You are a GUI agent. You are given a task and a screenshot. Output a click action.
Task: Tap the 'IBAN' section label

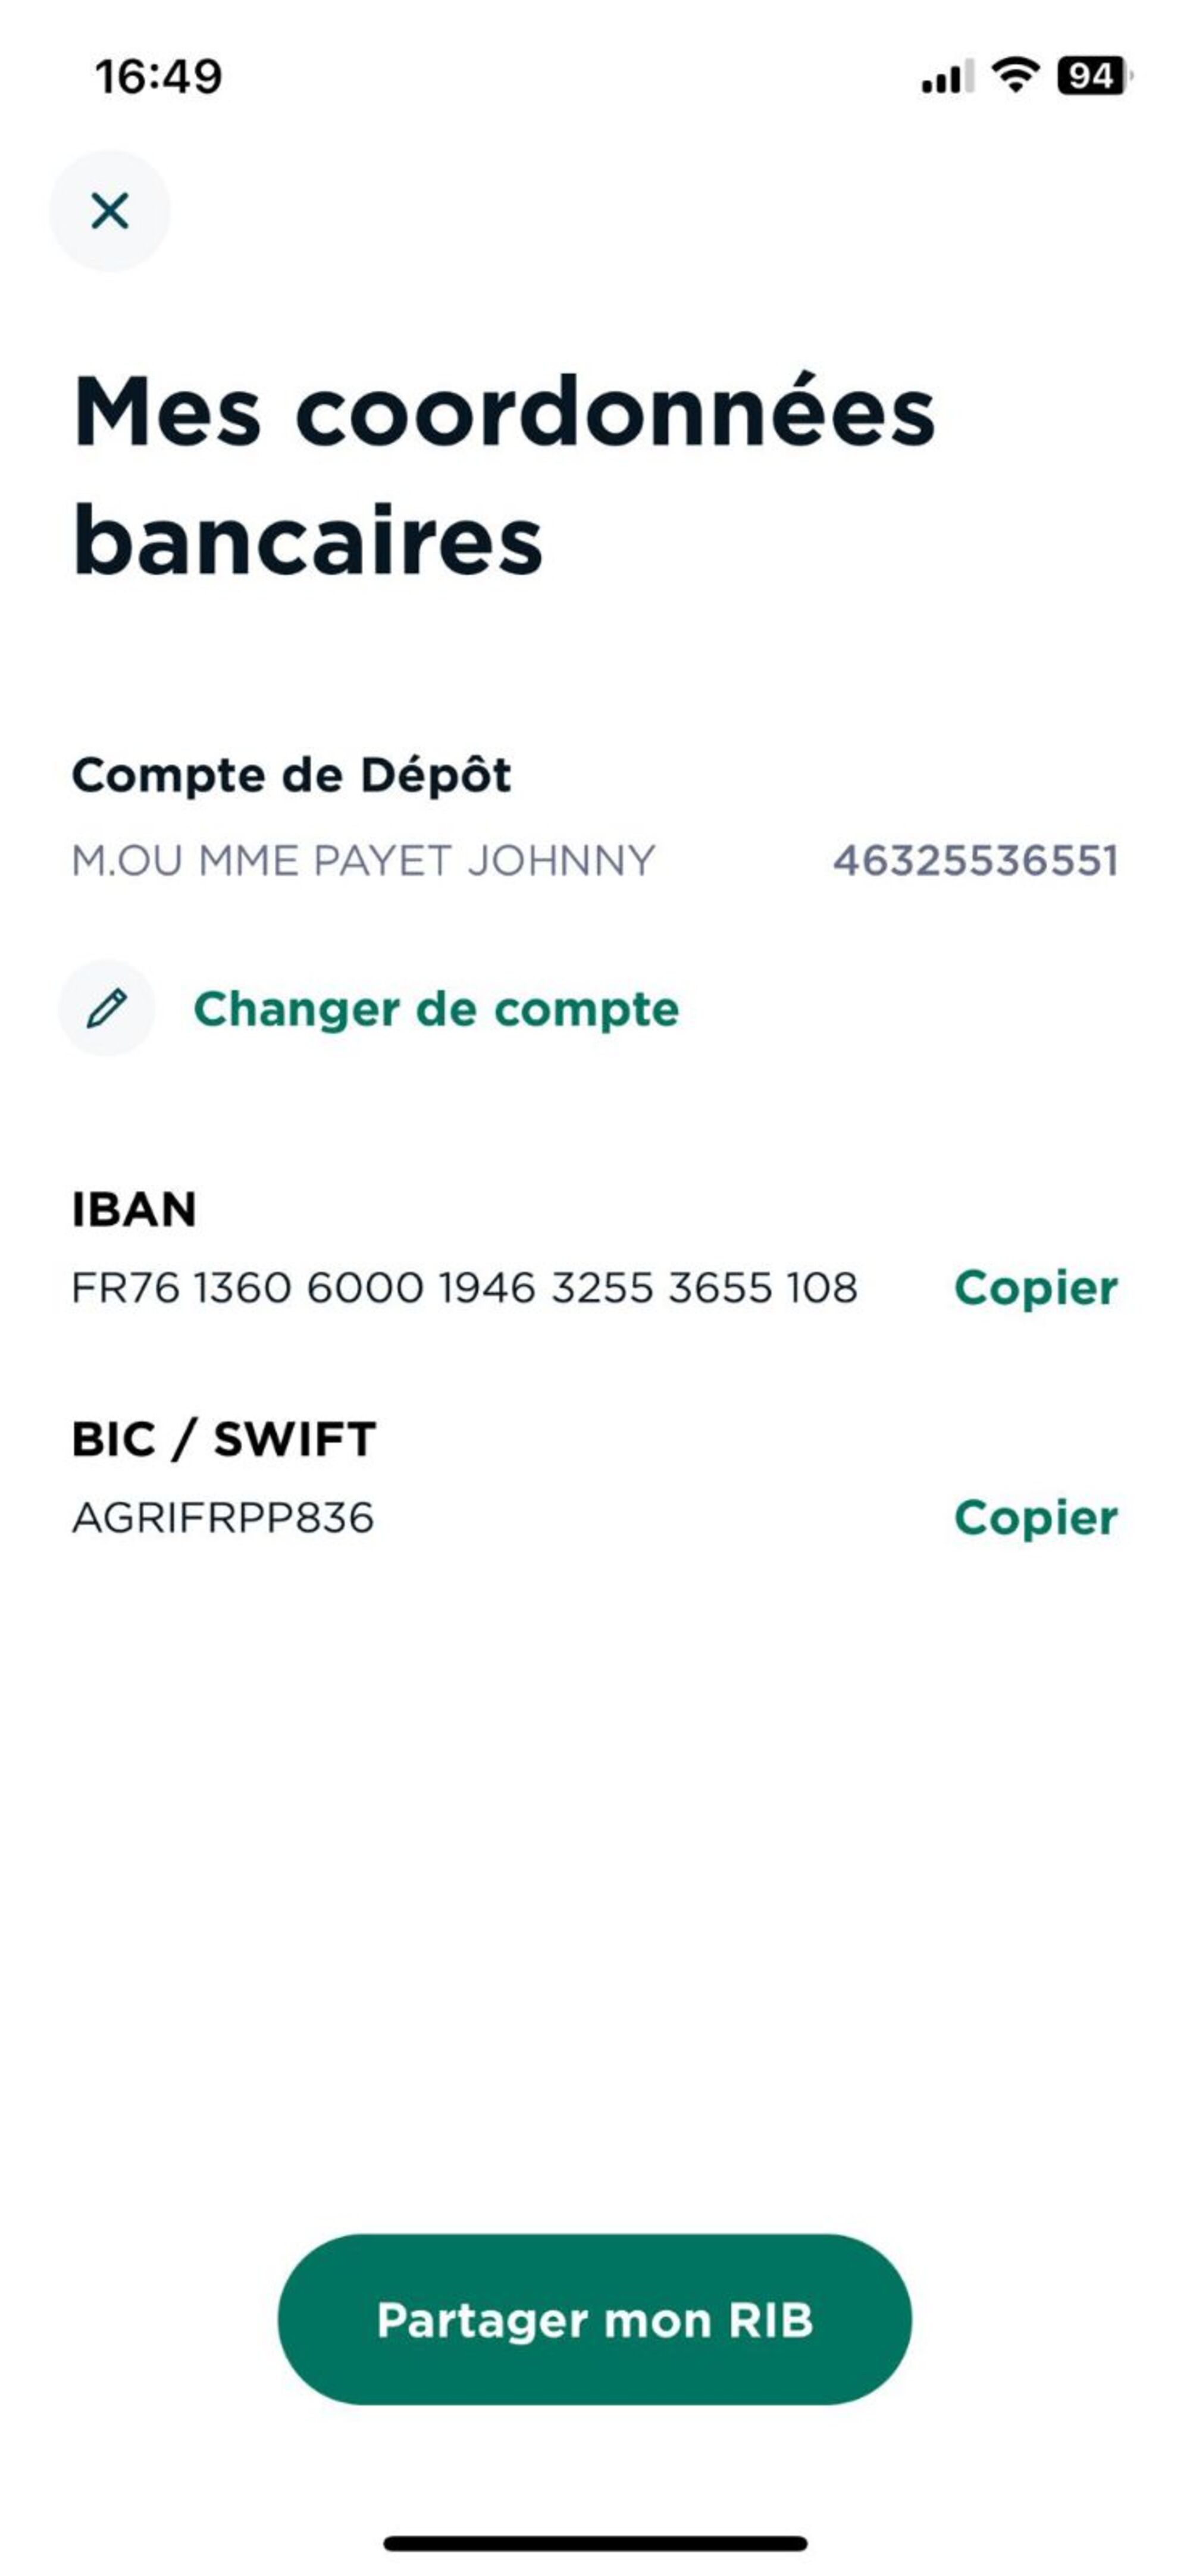134,1210
